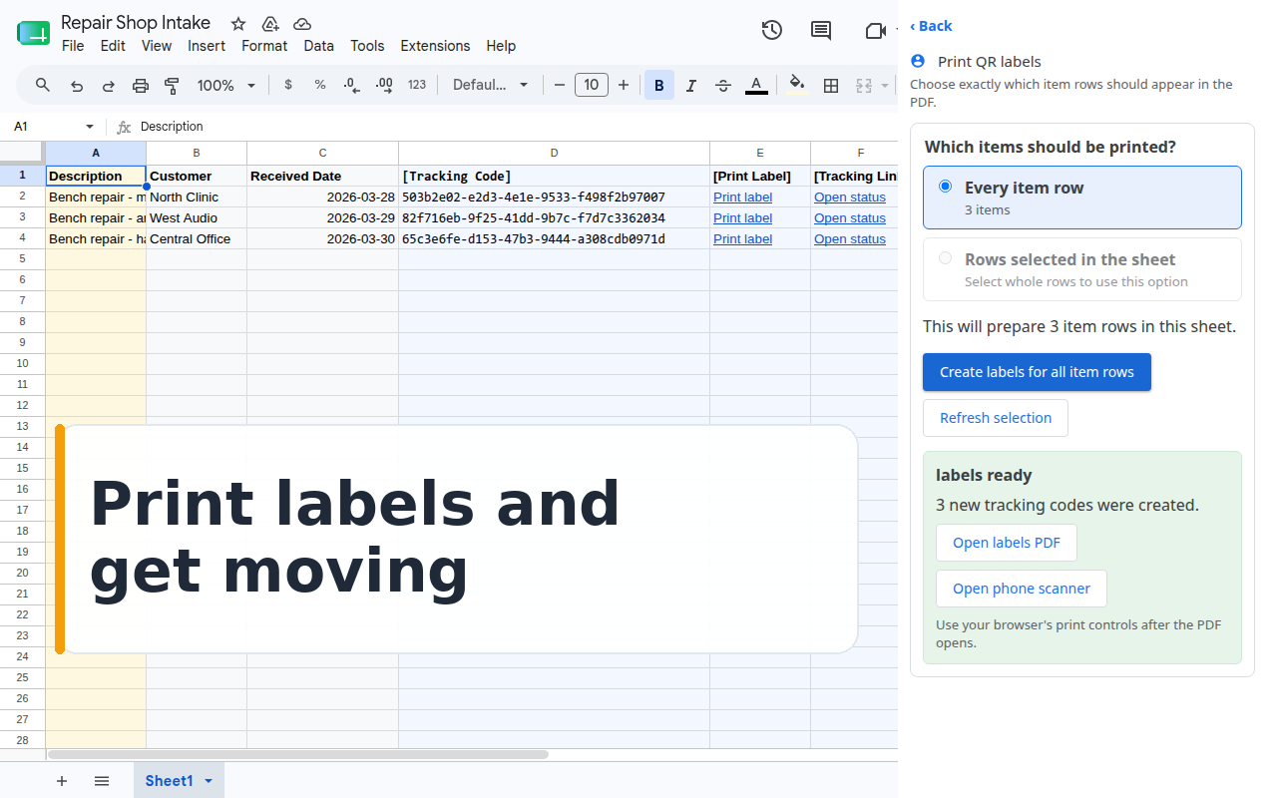
Task: Open the Format menu
Action: pyautogui.click(x=264, y=46)
